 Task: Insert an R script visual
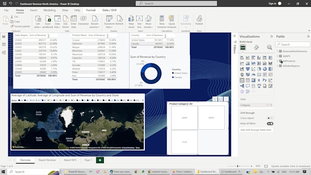[x=259, y=80]
